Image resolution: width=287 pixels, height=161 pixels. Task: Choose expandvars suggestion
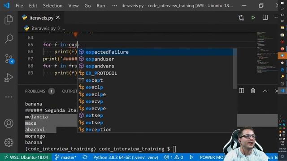(x=155, y=66)
